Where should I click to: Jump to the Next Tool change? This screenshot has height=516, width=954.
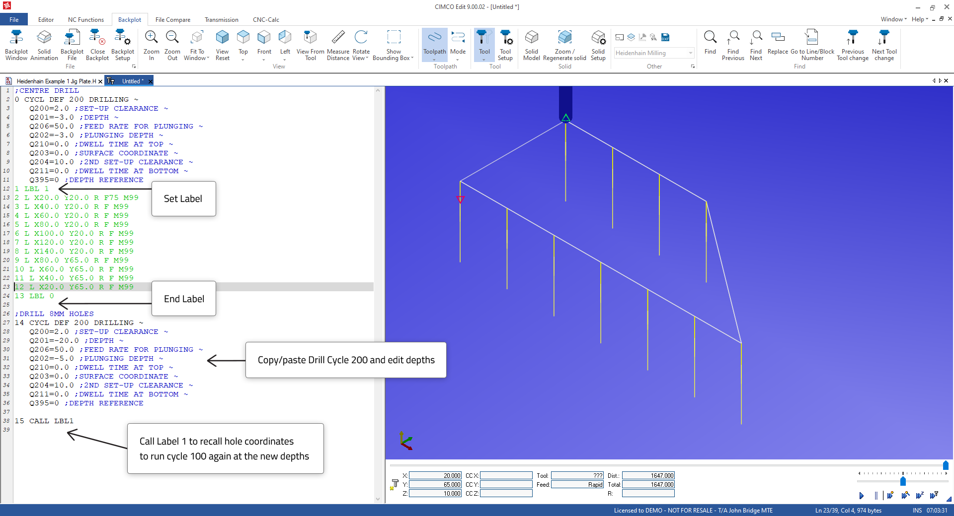point(884,45)
